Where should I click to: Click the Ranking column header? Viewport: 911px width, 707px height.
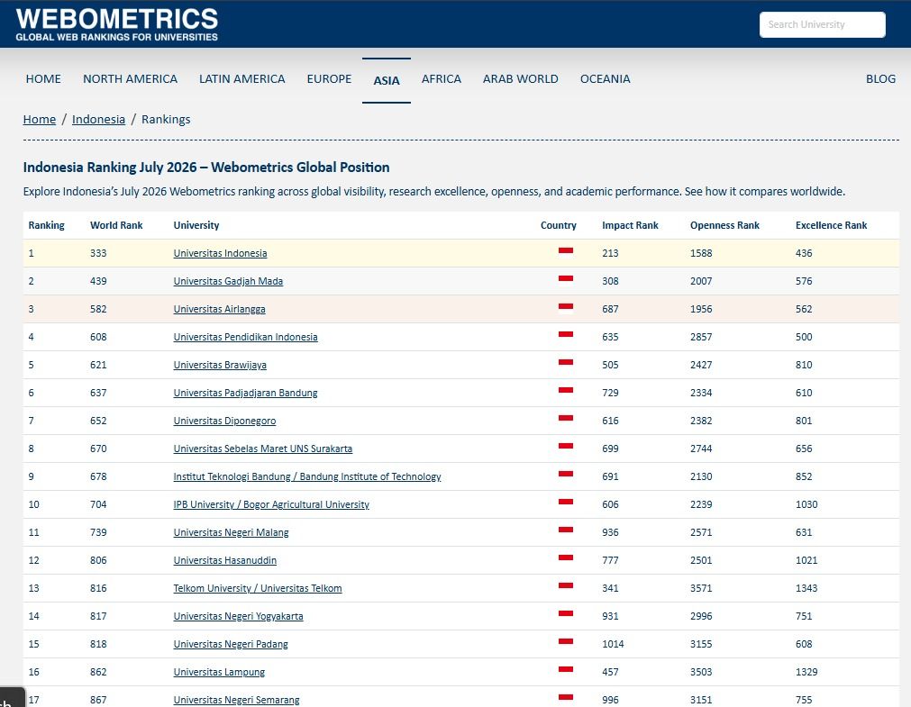[47, 225]
